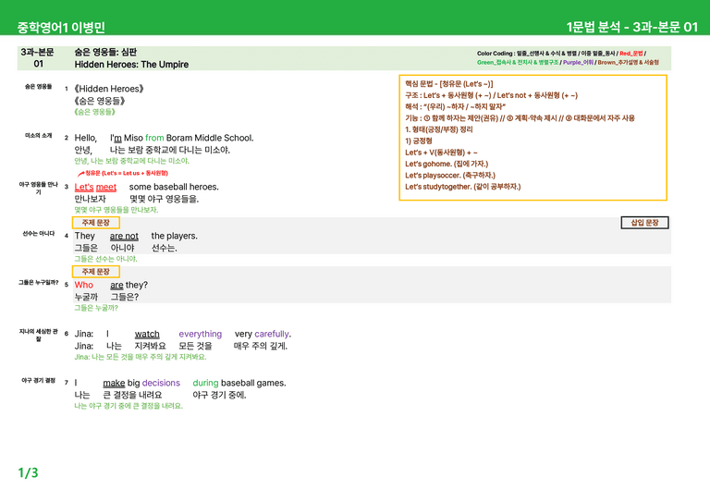Click the side label '선수는 아니다'

click(x=39, y=234)
